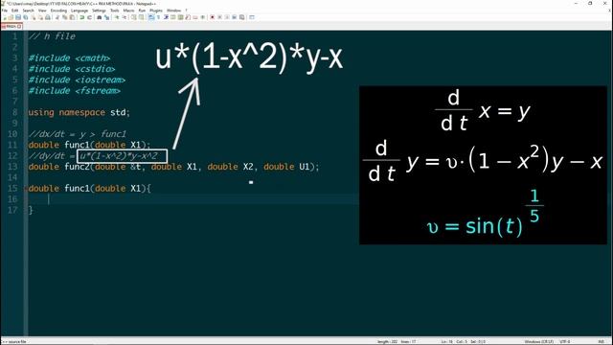Open the Settings menu
The height and width of the screenshot is (345, 613).
coord(99,11)
